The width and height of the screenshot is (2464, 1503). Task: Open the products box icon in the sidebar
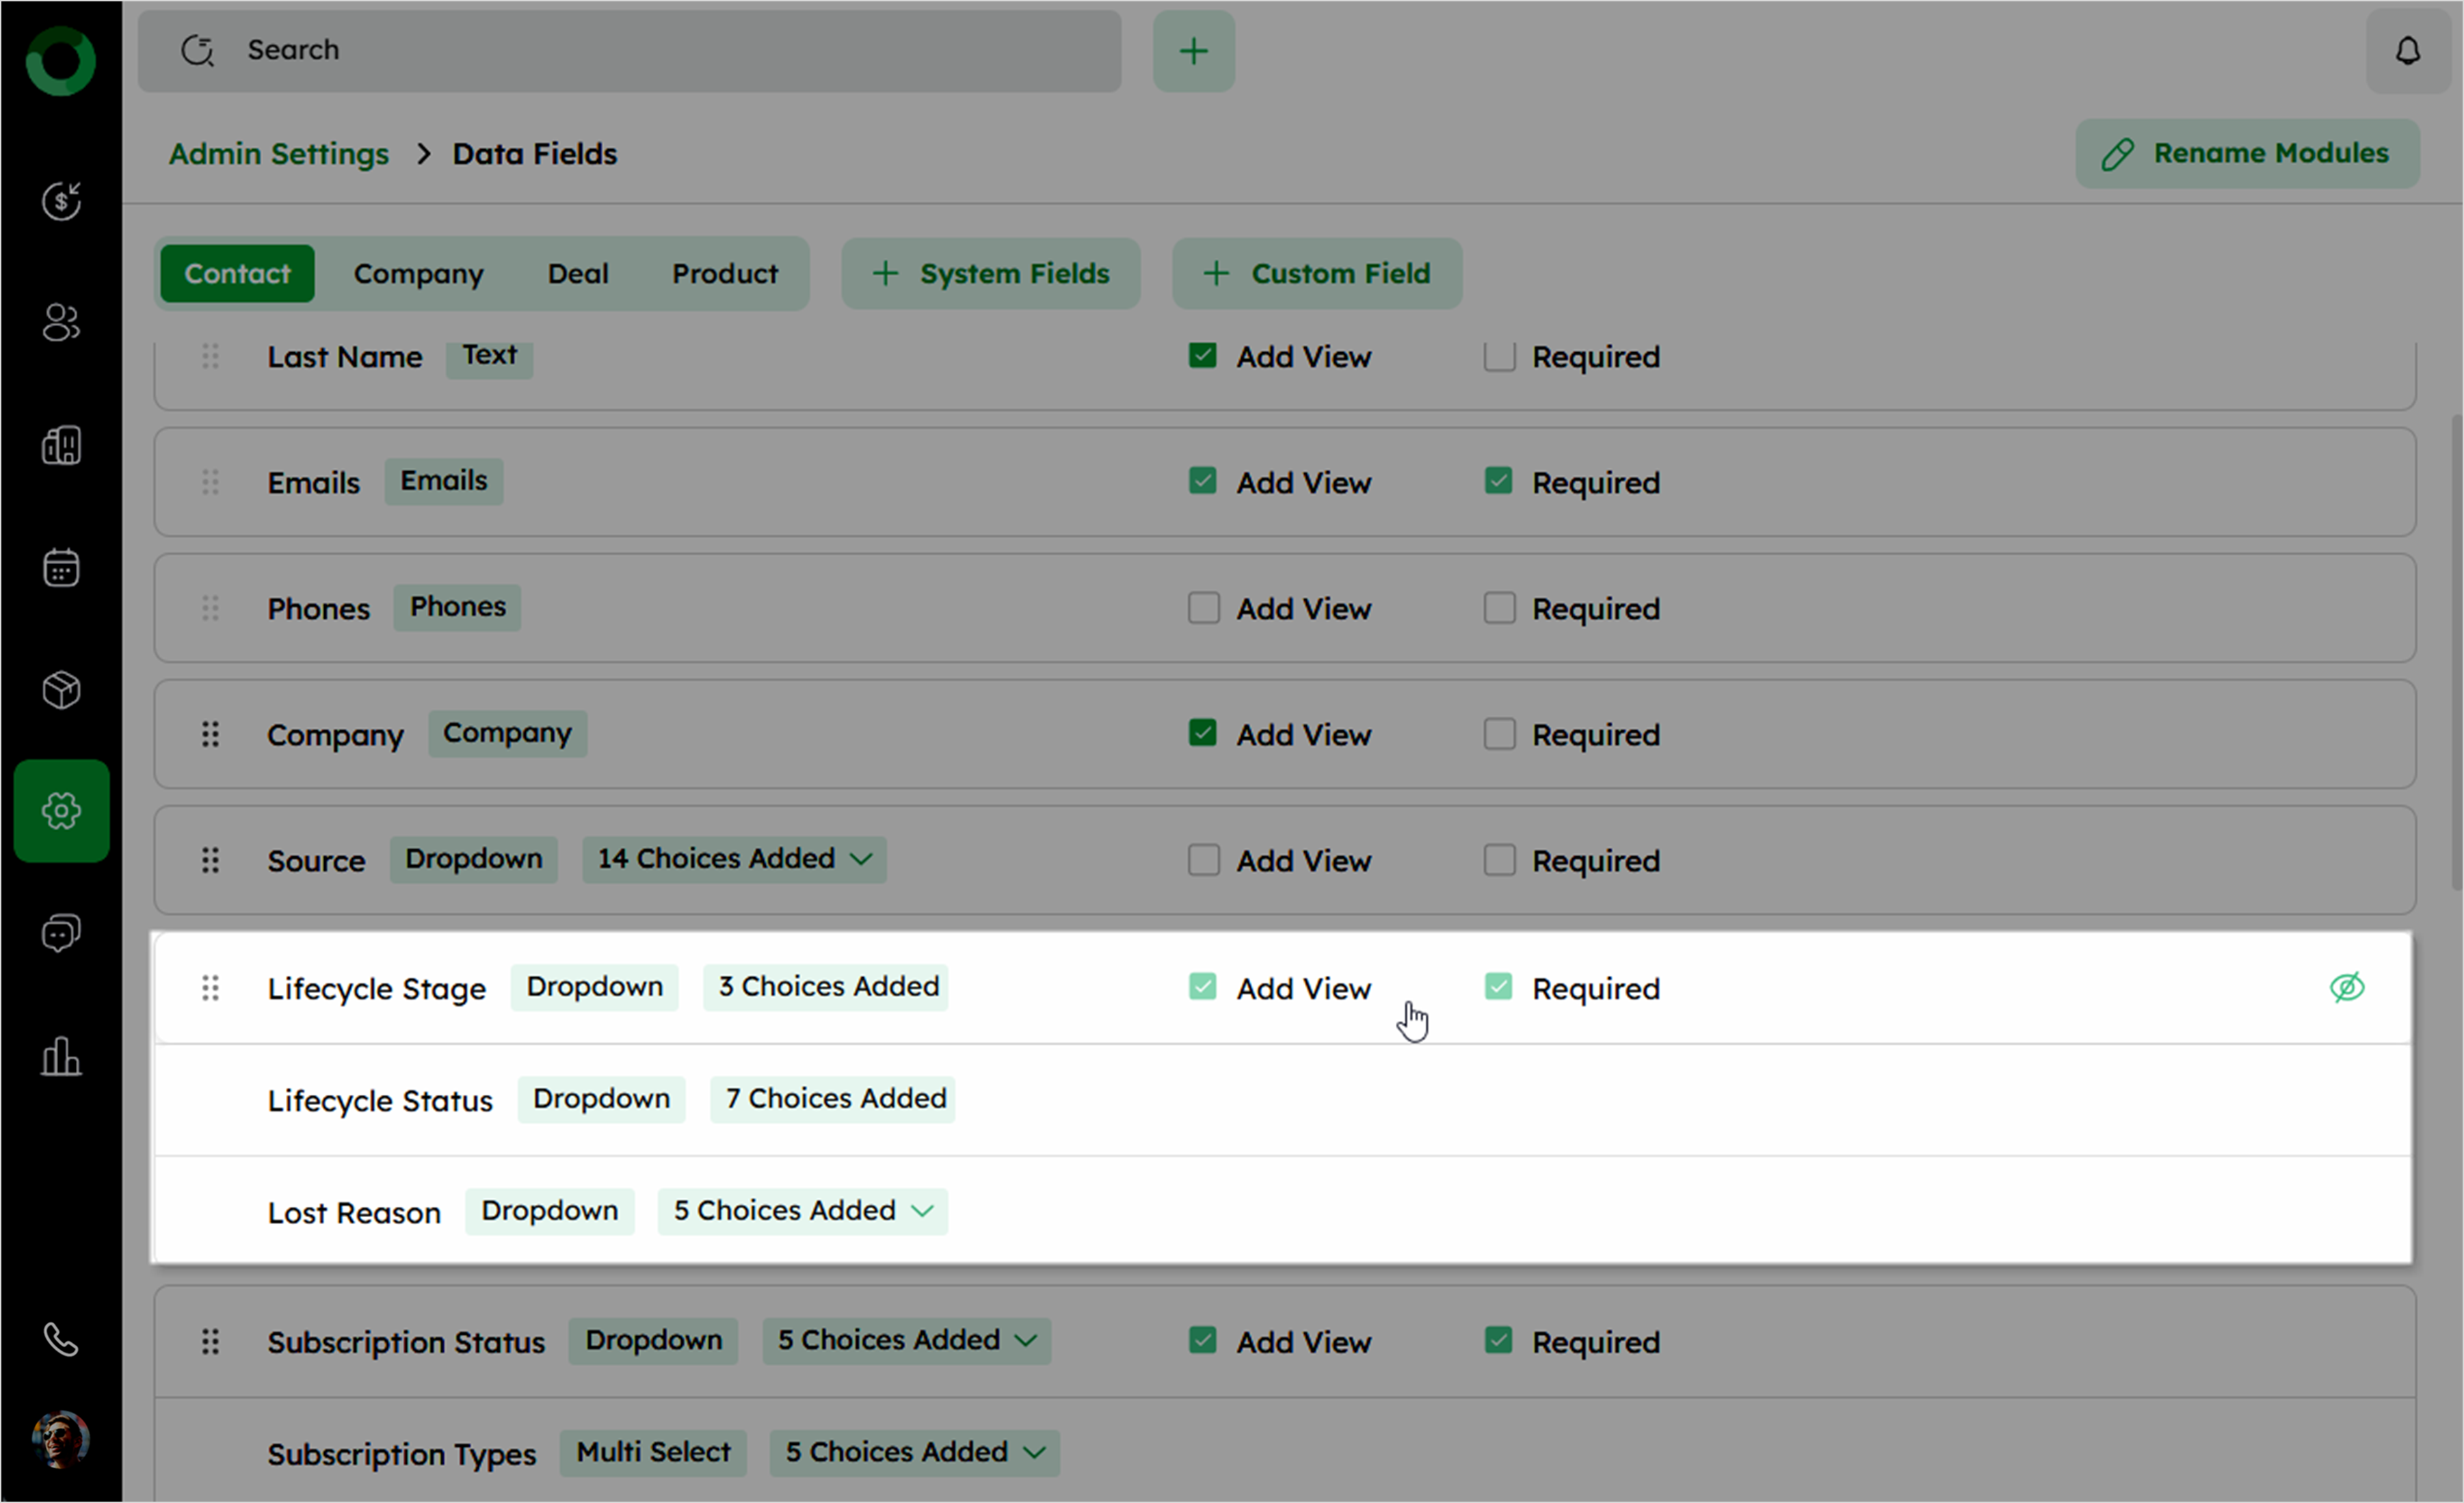coord(61,690)
